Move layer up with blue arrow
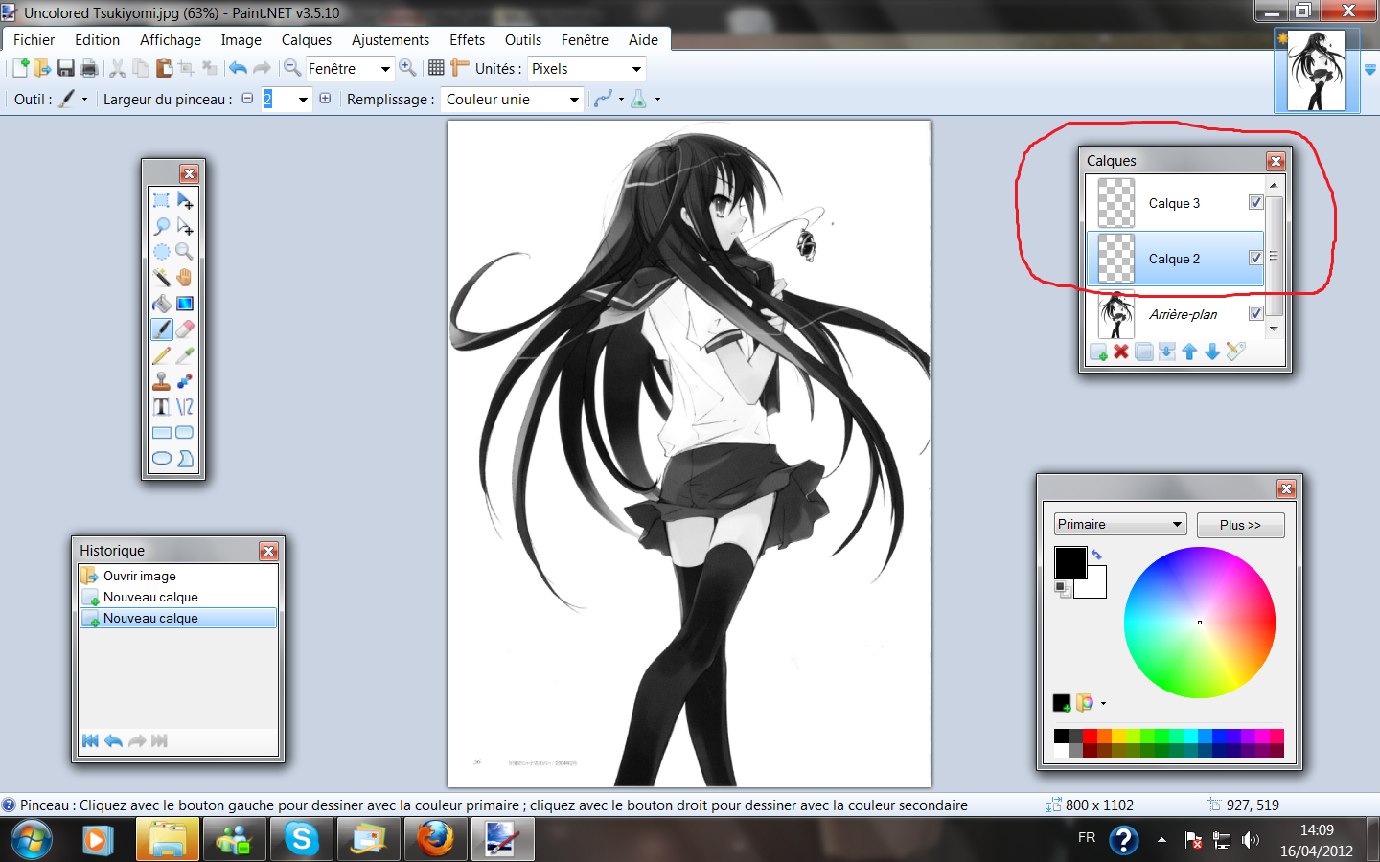Image resolution: width=1380 pixels, height=862 pixels. tap(1189, 352)
